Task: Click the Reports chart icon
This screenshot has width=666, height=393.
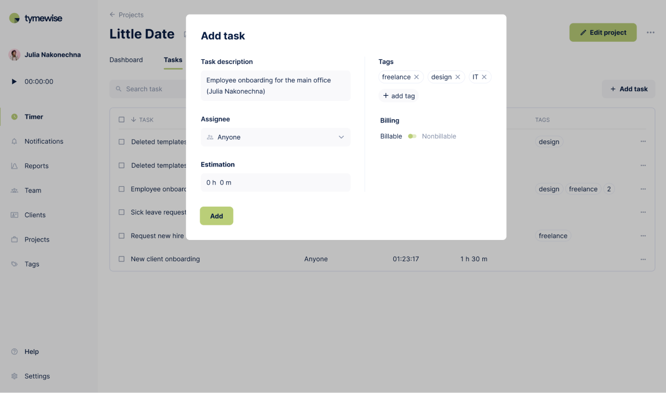Action: click(x=15, y=166)
